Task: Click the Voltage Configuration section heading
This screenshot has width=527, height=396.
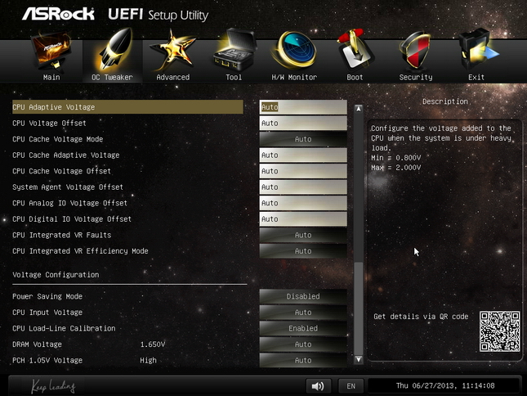Action: click(56, 275)
